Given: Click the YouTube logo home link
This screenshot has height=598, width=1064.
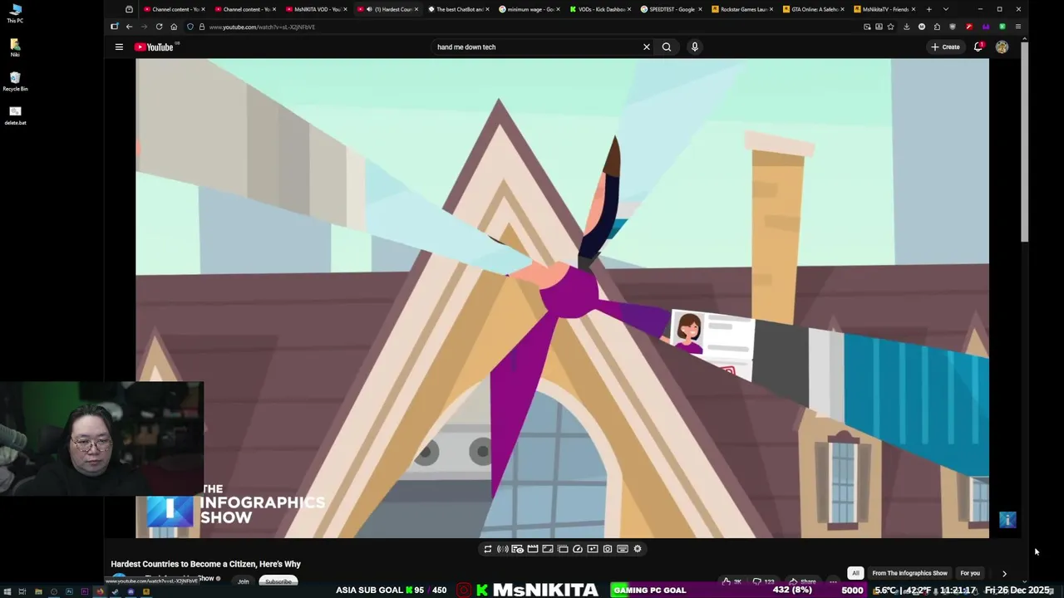Looking at the screenshot, I should point(154,47).
